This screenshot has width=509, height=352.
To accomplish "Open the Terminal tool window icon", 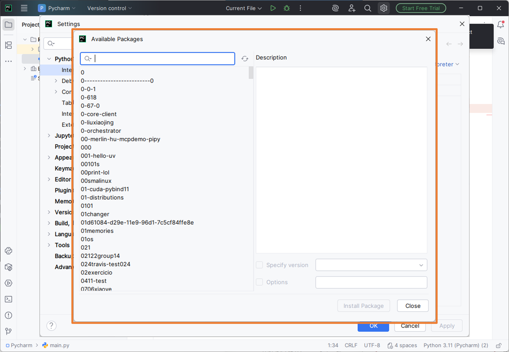I will (8, 299).
